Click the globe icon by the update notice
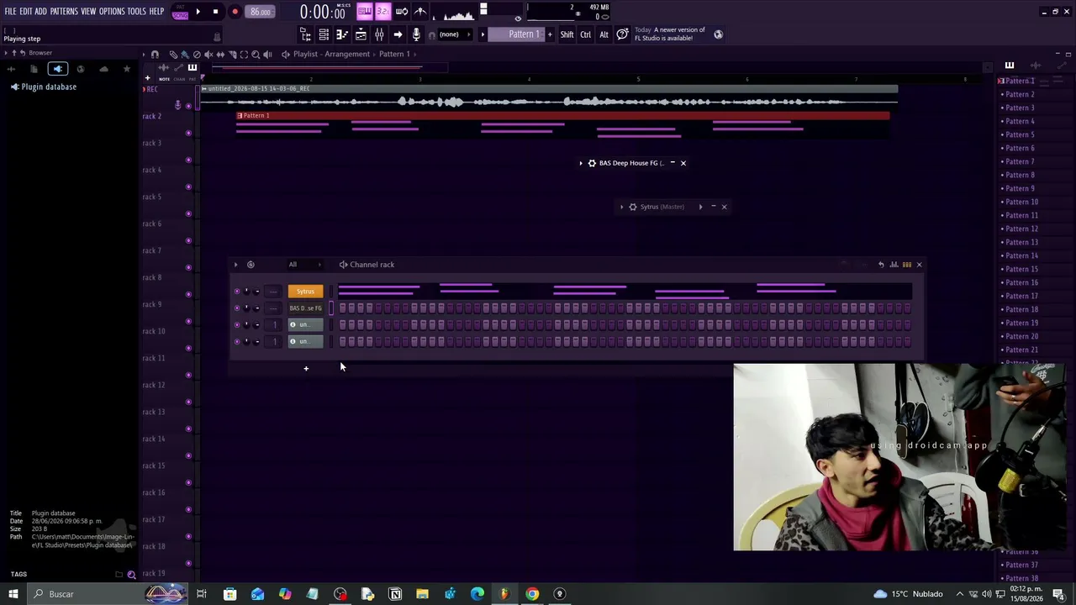 click(x=718, y=34)
